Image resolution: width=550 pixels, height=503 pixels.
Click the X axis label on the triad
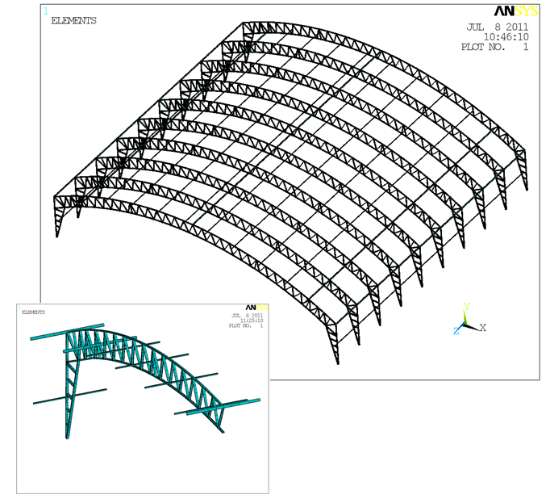coord(482,328)
